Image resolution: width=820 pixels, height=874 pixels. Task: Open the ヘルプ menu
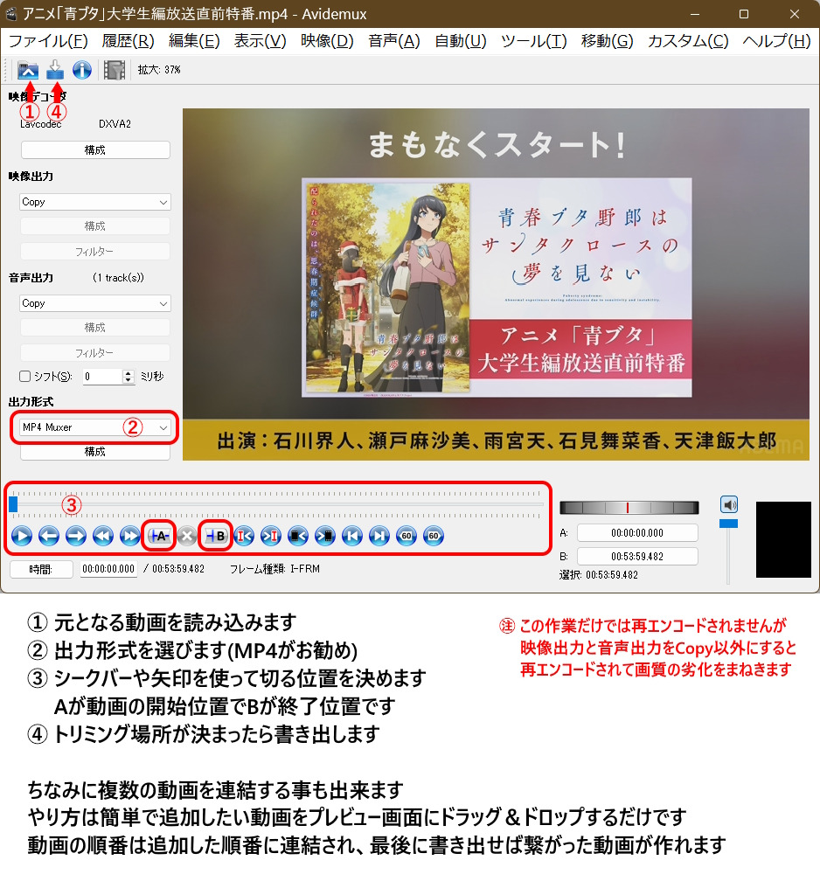tap(776, 41)
